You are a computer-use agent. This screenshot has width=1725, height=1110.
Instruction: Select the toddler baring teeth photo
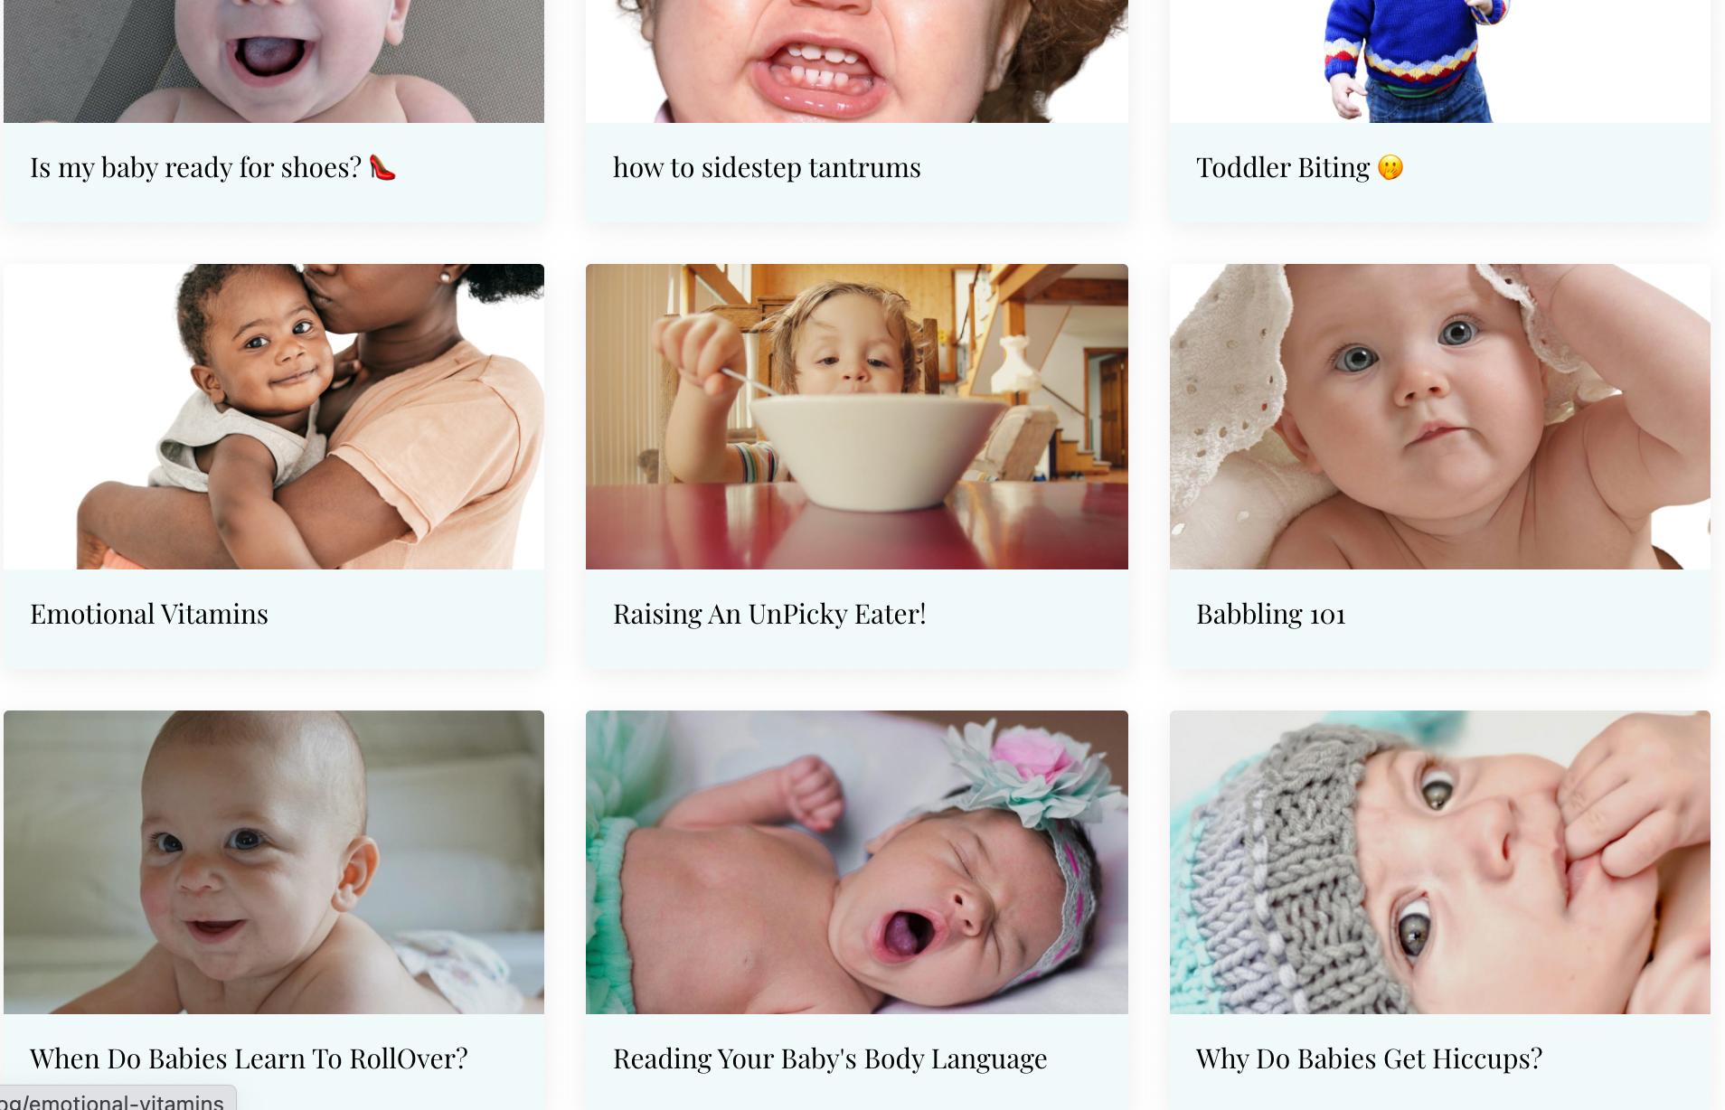[x=857, y=61]
